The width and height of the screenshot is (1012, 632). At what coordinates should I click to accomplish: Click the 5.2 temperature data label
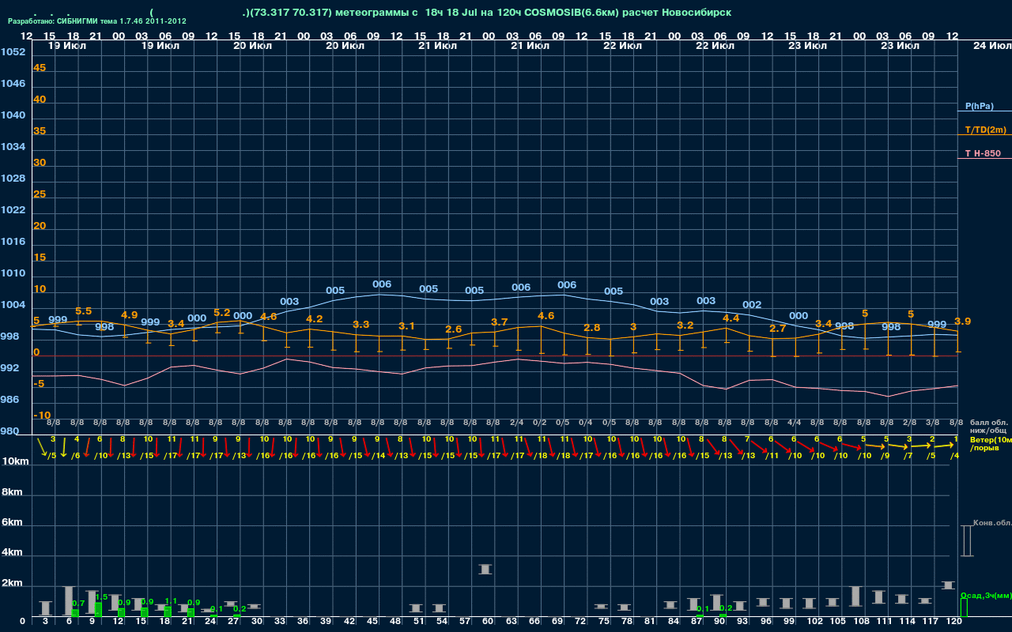tap(221, 313)
